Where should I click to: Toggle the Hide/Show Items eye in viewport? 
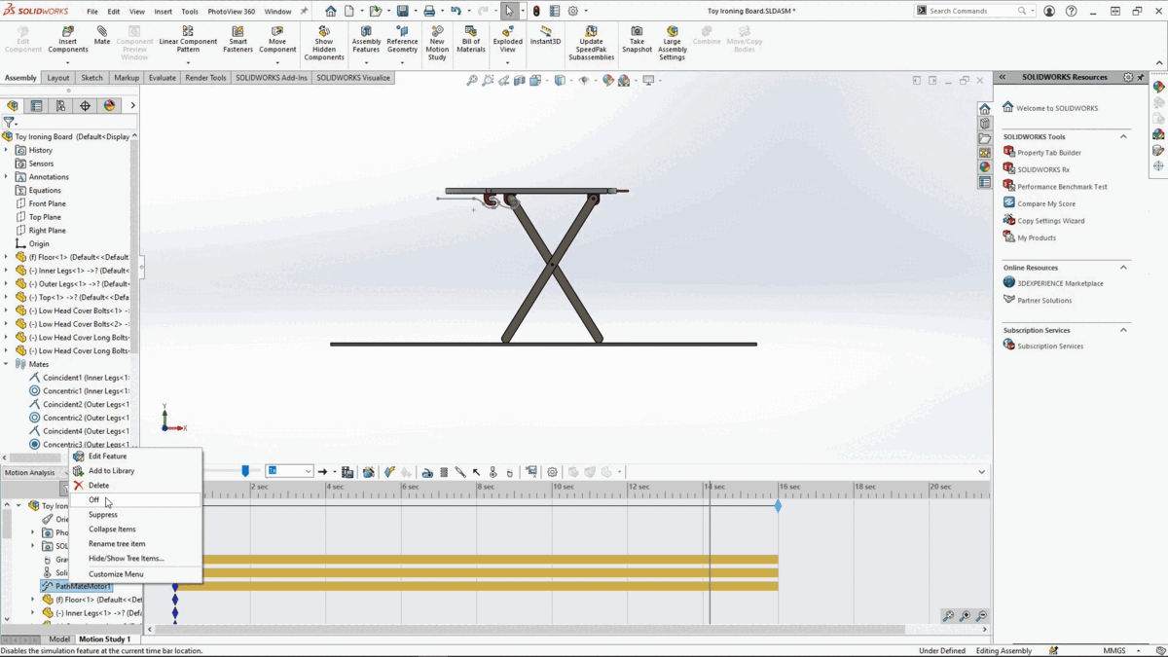click(x=585, y=82)
